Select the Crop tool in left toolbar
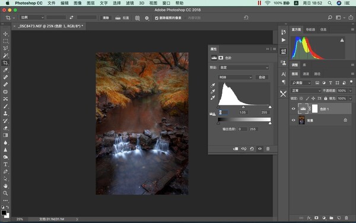356x223 pixels. (x=5, y=63)
